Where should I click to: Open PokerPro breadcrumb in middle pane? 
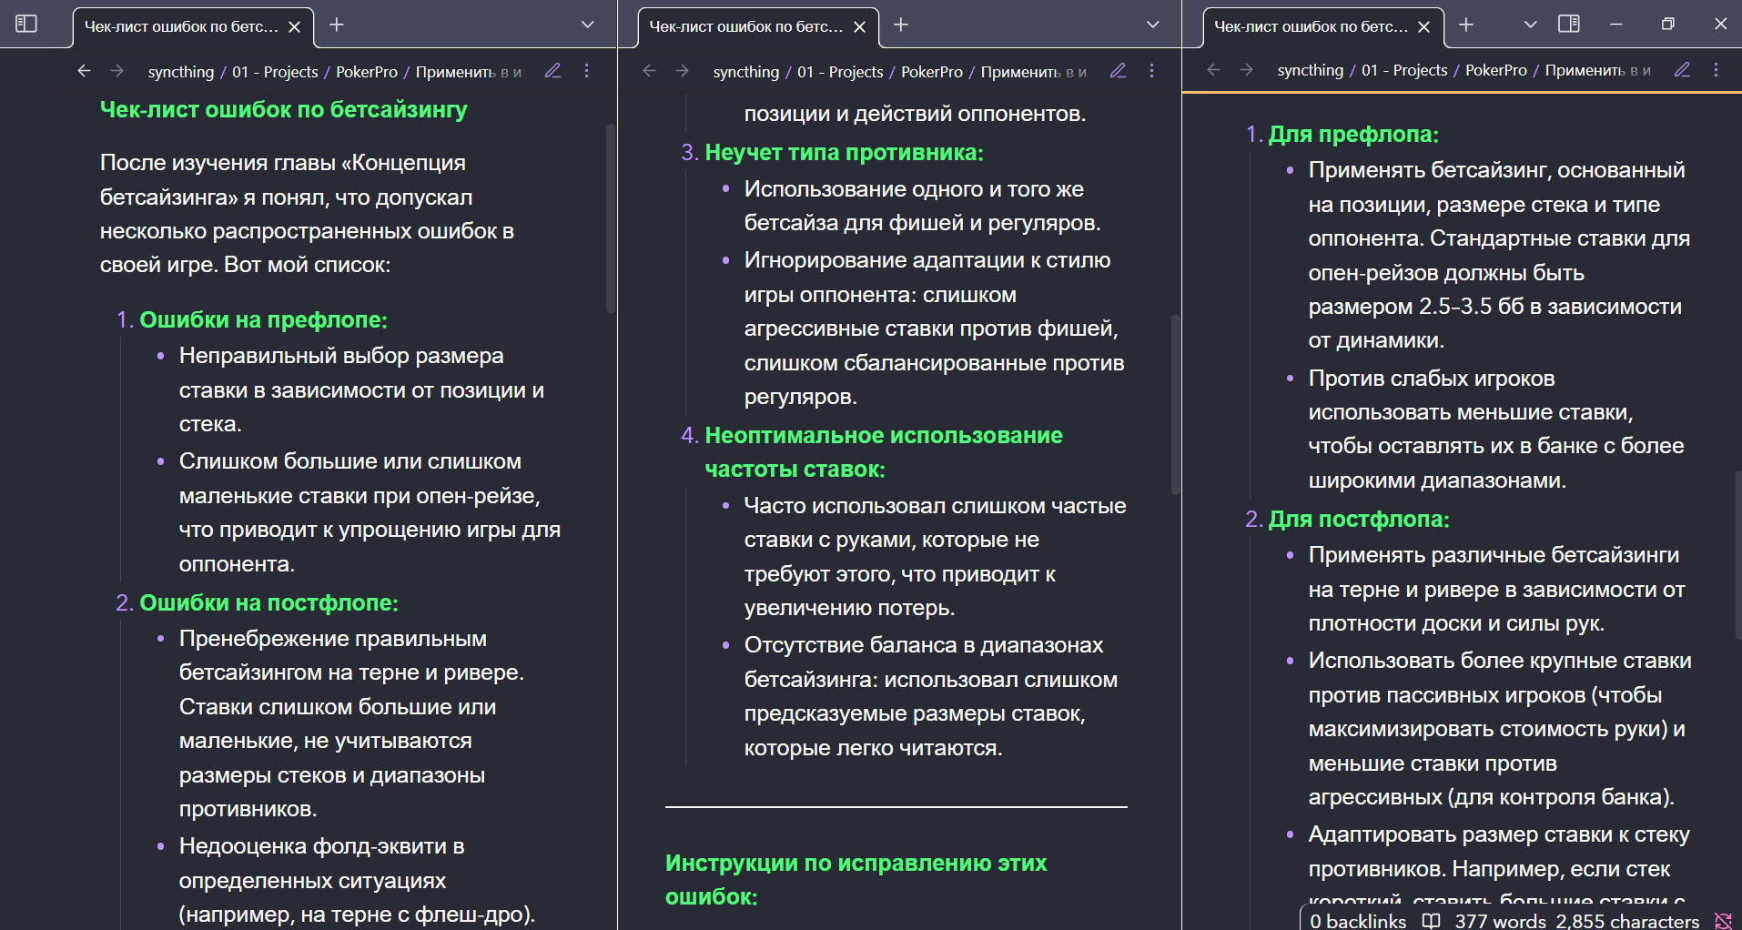pyautogui.click(x=932, y=72)
